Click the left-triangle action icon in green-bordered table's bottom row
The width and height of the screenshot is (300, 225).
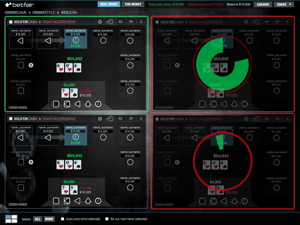tap(77, 104)
